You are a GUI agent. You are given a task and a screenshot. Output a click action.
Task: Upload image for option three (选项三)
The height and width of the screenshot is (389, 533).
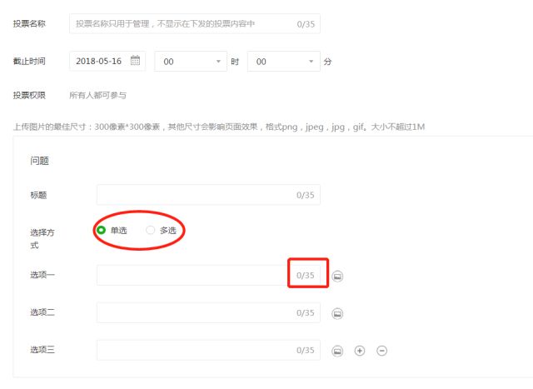337,351
